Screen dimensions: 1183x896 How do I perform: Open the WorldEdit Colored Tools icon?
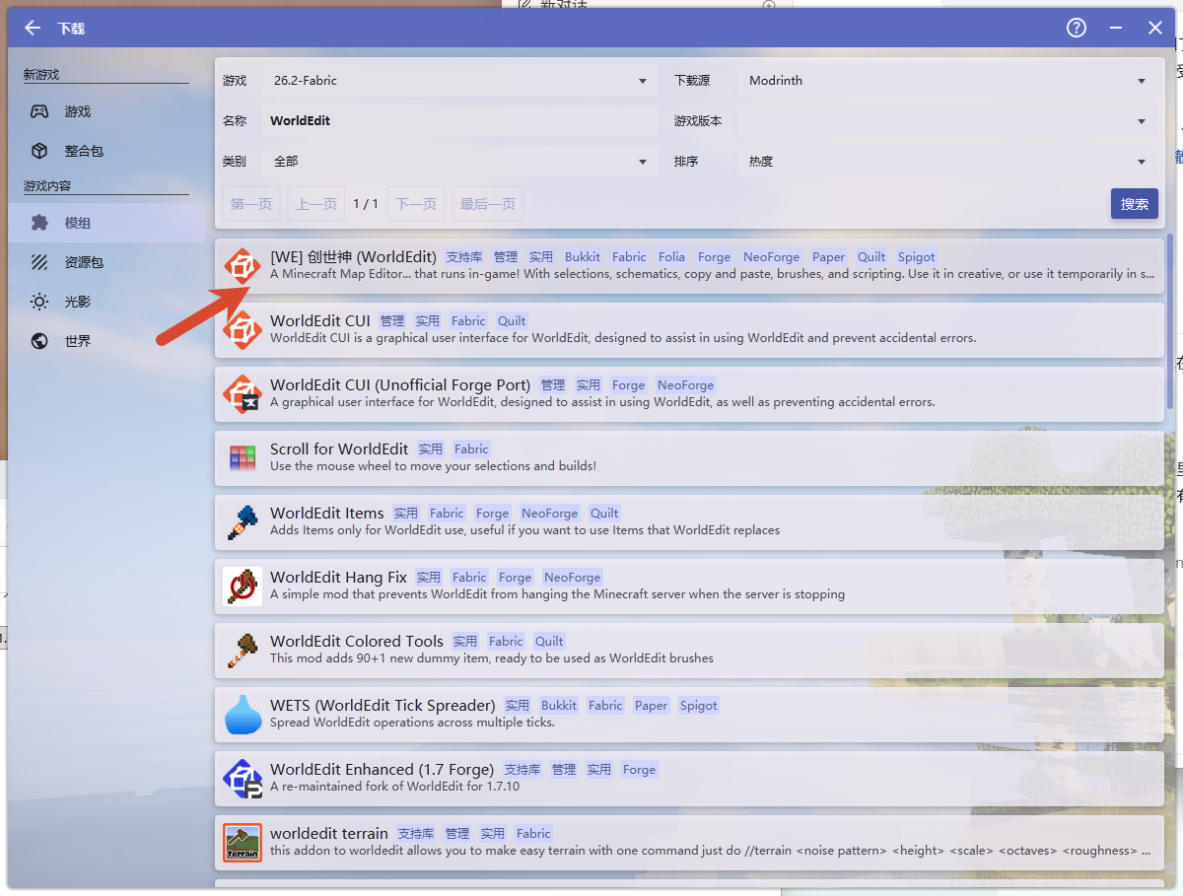click(x=243, y=650)
